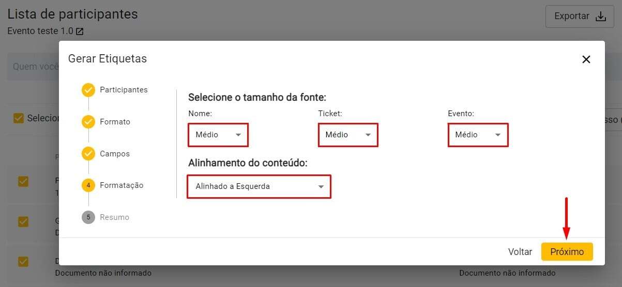Click the Formato step checkmark icon
Screen dimensions: 622x287
tap(88, 122)
